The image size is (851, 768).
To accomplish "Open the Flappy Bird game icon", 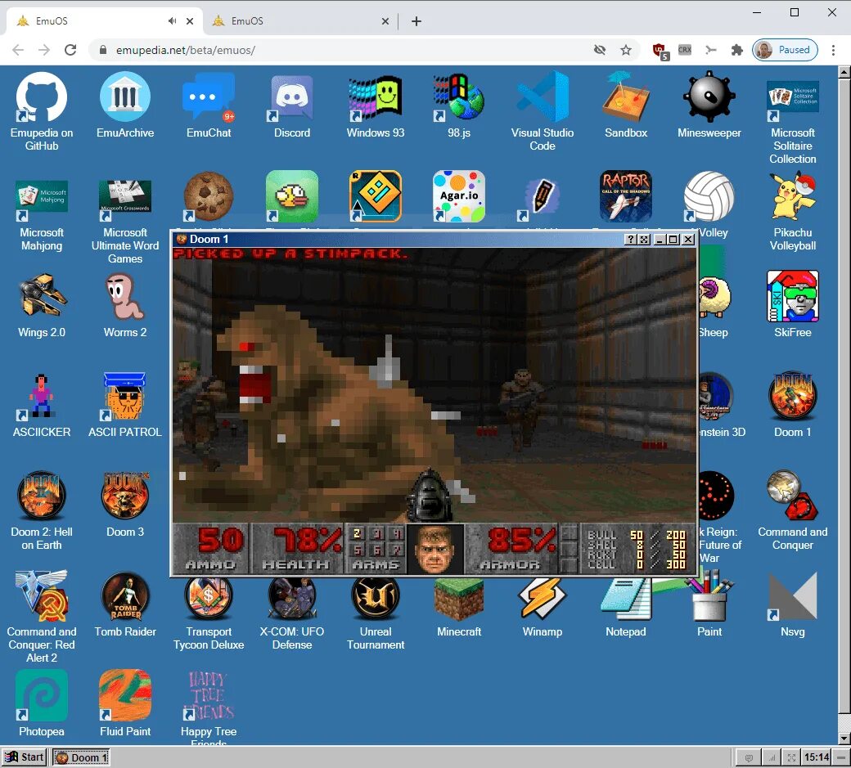I will 292,196.
